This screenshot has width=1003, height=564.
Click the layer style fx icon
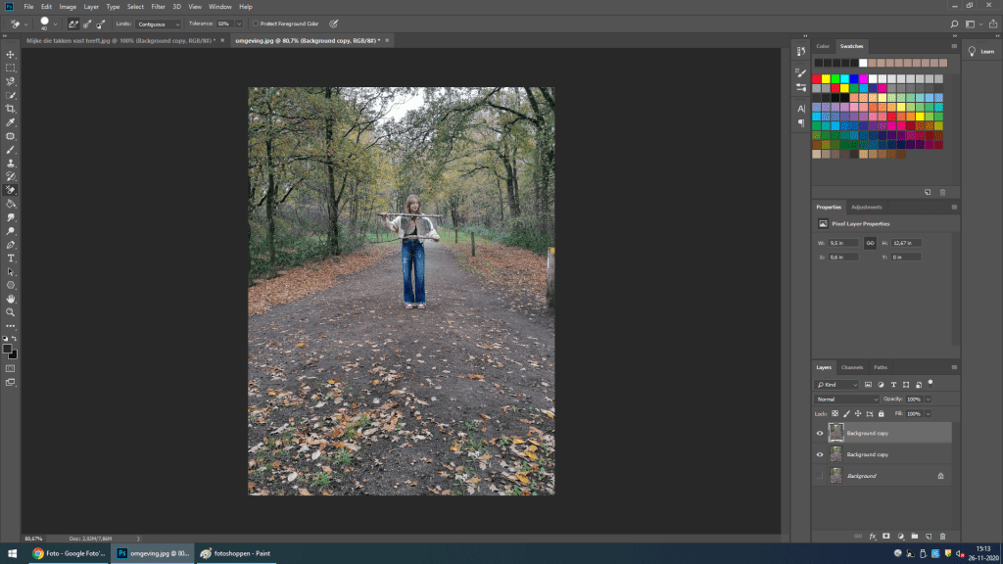click(872, 536)
